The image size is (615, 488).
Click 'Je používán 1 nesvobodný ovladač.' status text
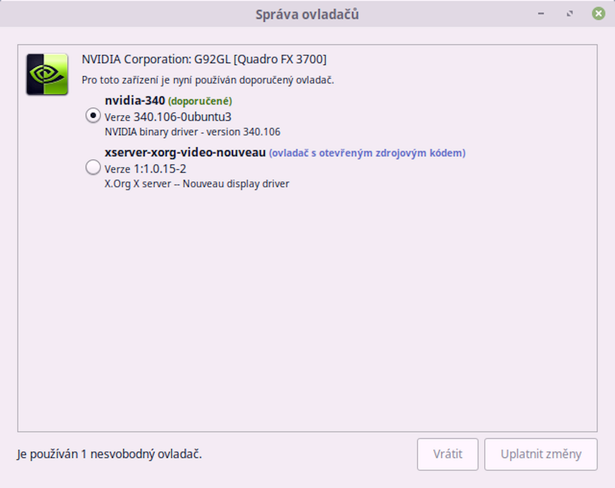point(109,454)
